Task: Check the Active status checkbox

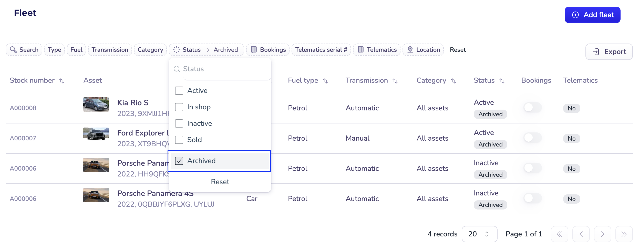Action: tap(179, 91)
